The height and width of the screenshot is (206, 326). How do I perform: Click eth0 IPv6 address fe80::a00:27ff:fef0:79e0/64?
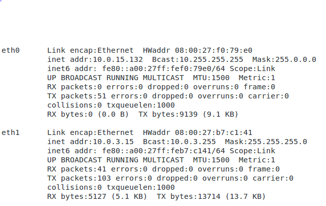pos(162,68)
